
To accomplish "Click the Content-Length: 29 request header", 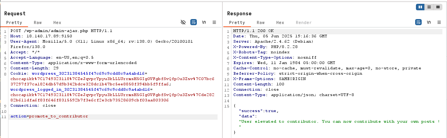I will tap(35, 68).
